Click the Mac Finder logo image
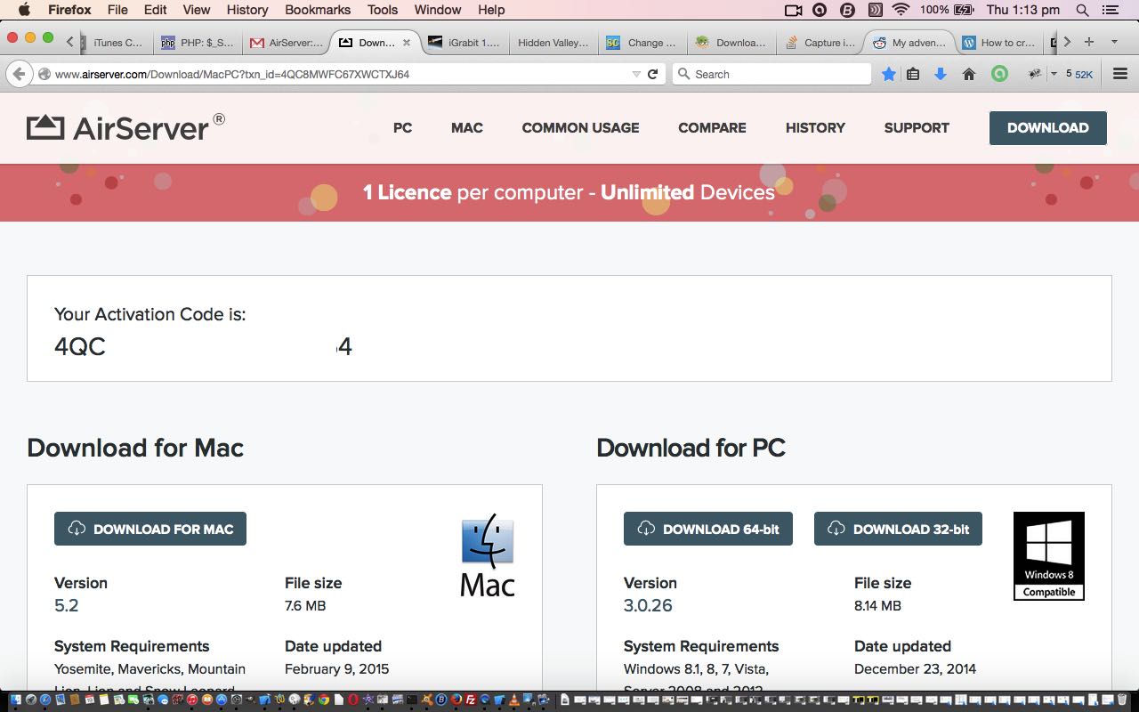1139x712 pixels. (488, 554)
